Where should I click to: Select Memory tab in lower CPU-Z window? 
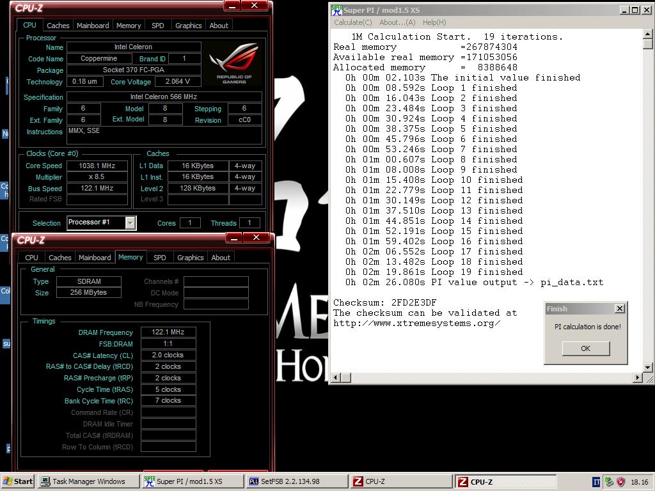click(130, 257)
